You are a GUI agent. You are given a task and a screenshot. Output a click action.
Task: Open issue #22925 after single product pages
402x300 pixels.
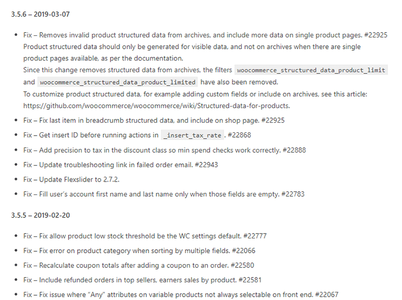(376, 35)
